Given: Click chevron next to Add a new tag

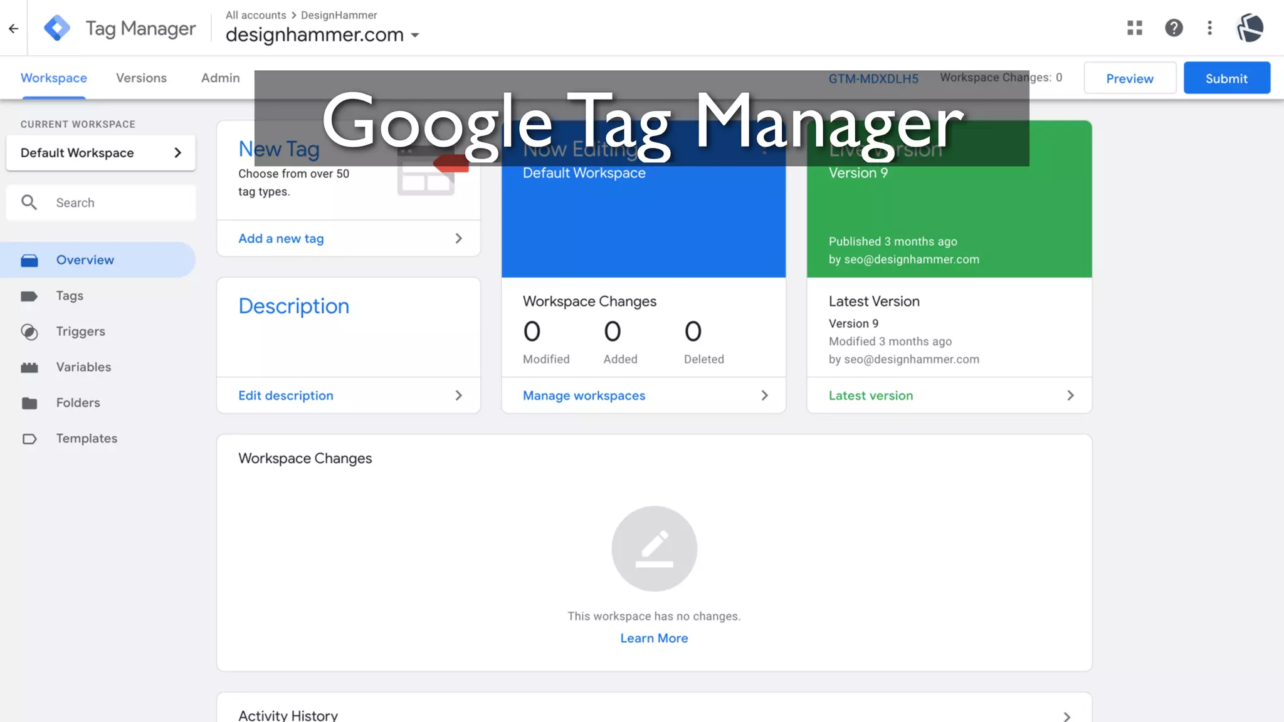Looking at the screenshot, I should [x=458, y=238].
